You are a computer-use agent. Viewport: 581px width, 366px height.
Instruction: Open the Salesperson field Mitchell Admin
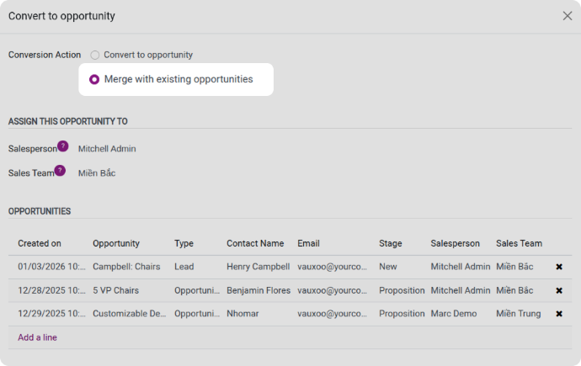coord(107,149)
